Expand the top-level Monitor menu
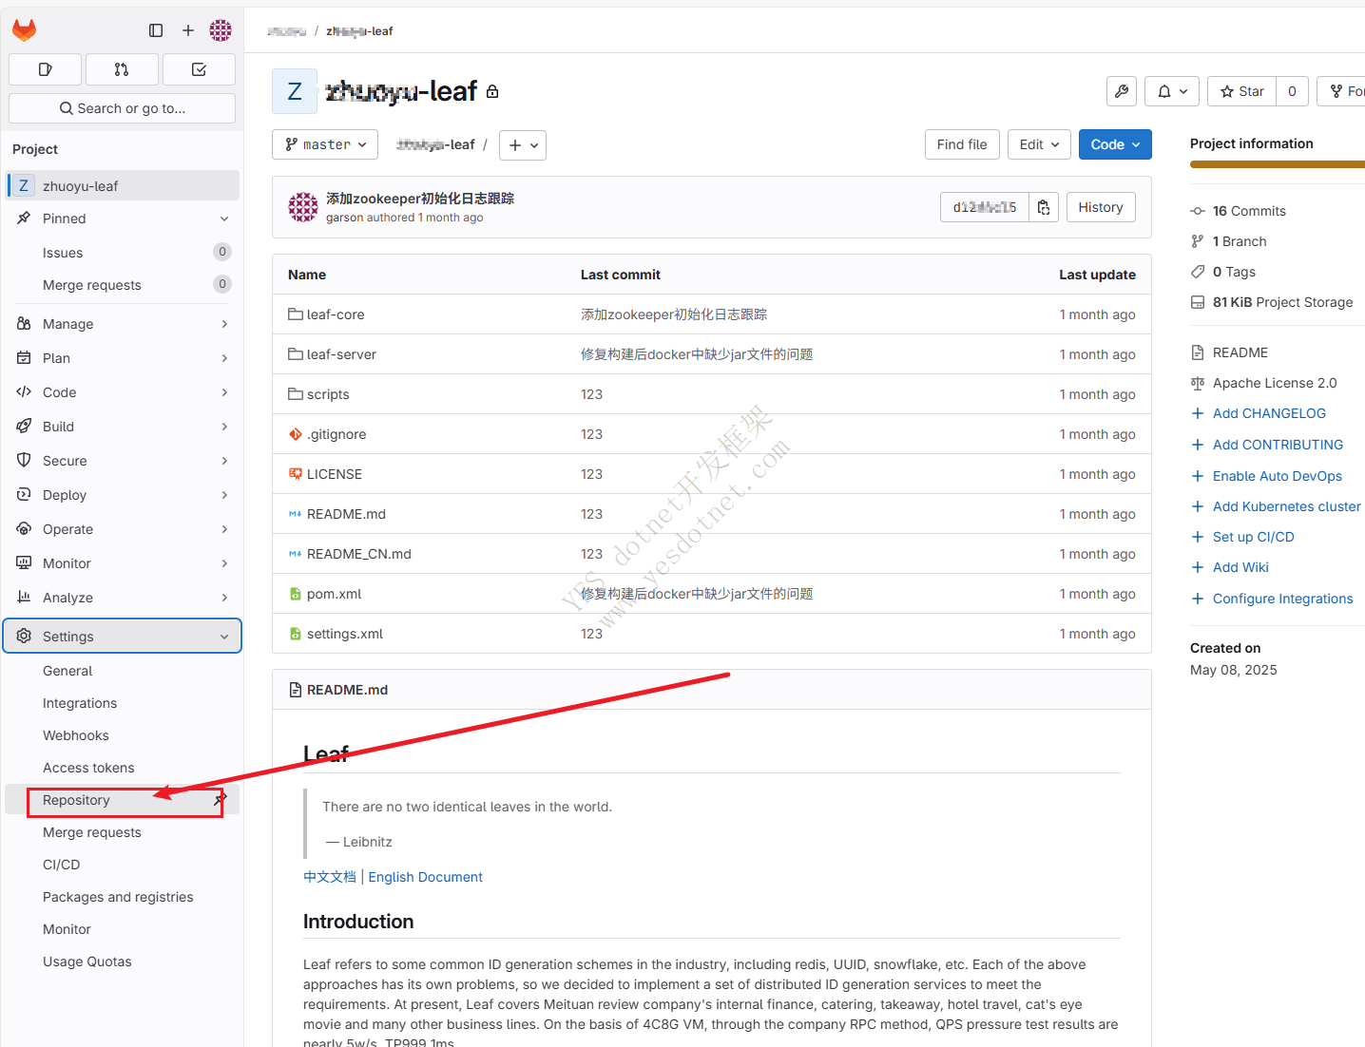Image resolution: width=1365 pixels, height=1047 pixels. pyautogui.click(x=122, y=563)
